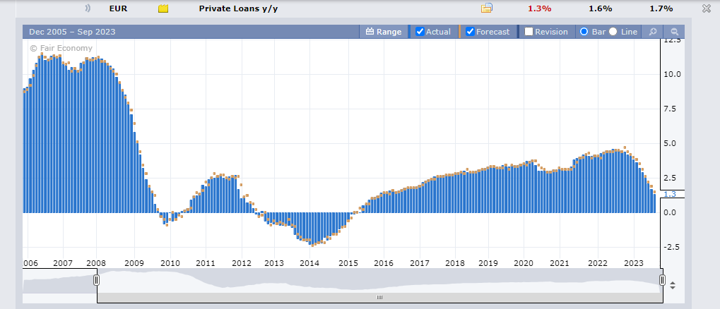Click the -2.5 y-axis label
Viewport: 720px width, 309px height.
pos(671,247)
